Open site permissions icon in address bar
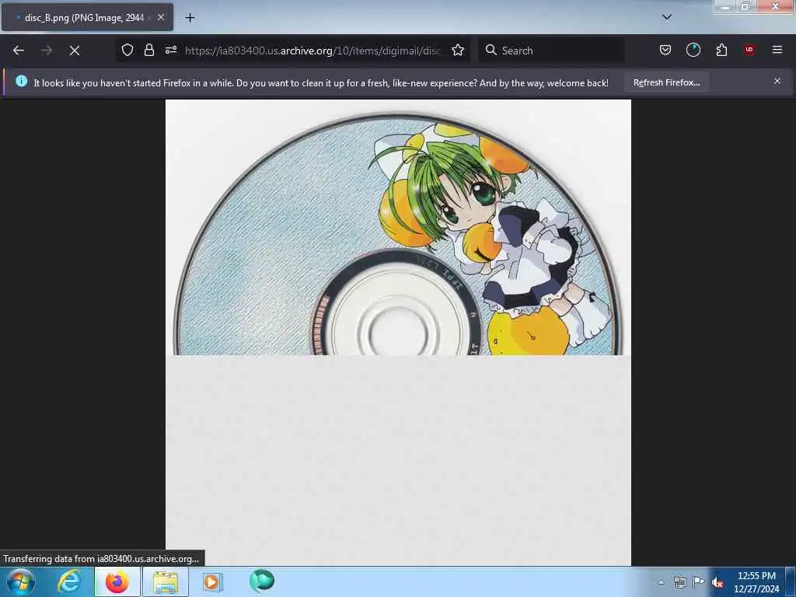This screenshot has height=597, width=796. click(170, 50)
